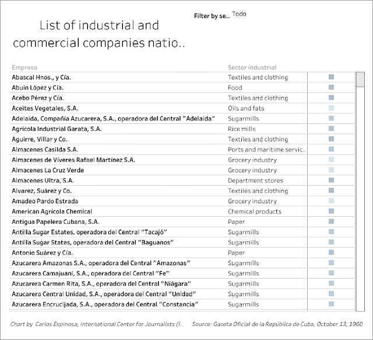Click Almacenes La Cruz Verde company

click(48, 170)
